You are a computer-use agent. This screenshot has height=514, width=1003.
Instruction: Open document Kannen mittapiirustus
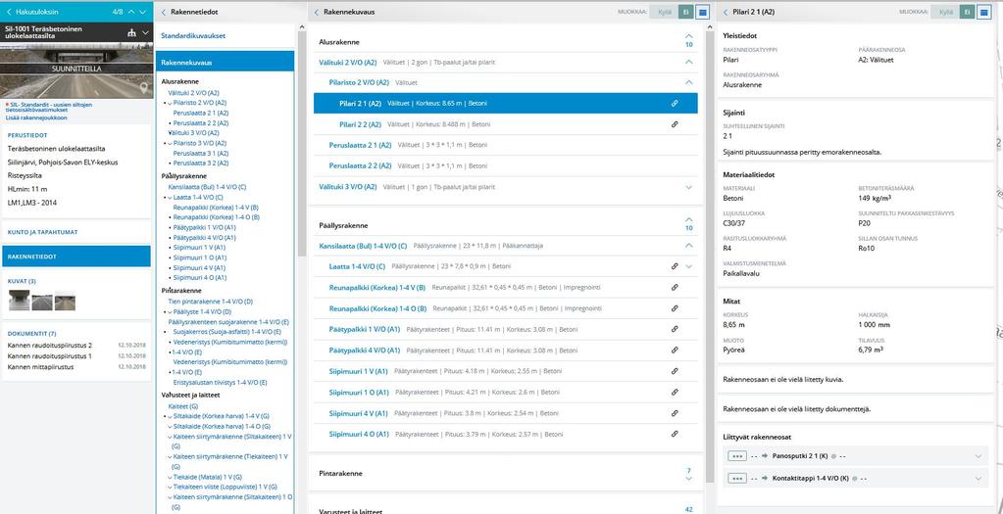(40, 367)
